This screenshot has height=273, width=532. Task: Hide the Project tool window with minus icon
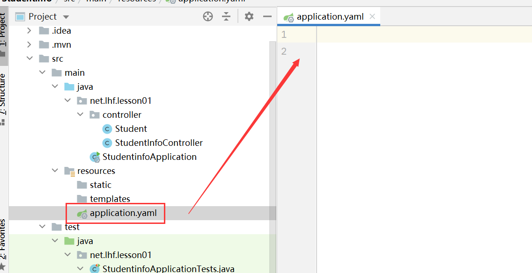(267, 16)
